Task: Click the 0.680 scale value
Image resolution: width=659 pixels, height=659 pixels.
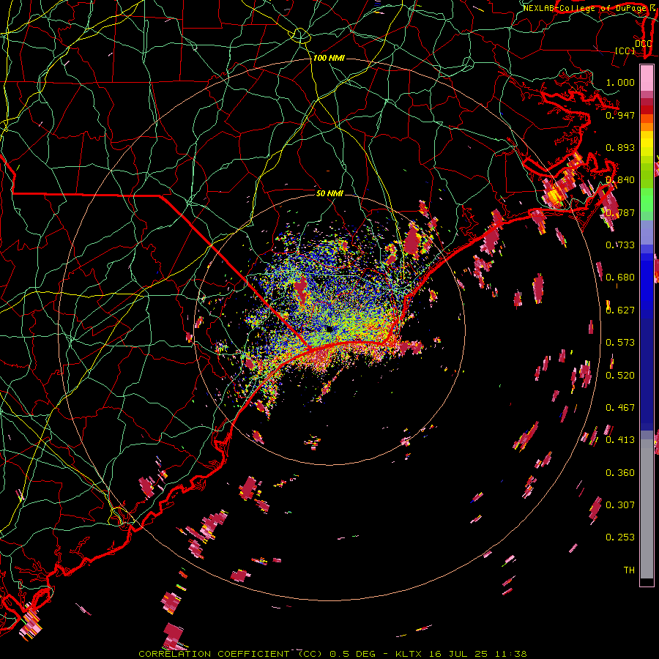Action: coord(620,278)
